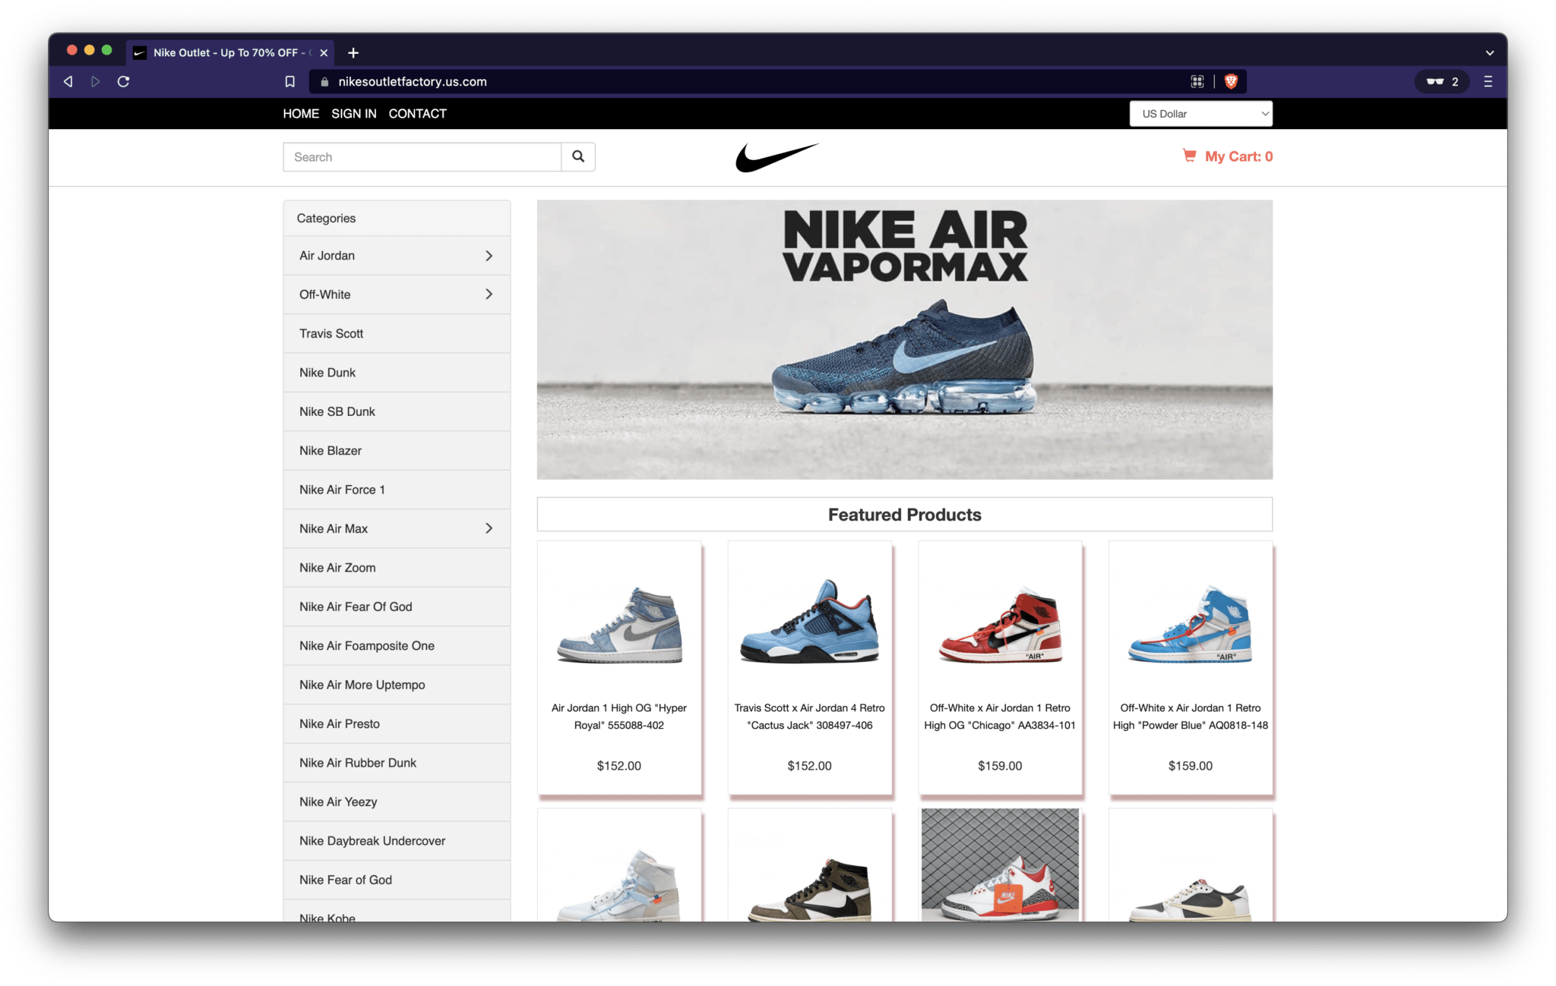Click the Nike swoosh logo
1556x986 pixels.
(x=776, y=156)
